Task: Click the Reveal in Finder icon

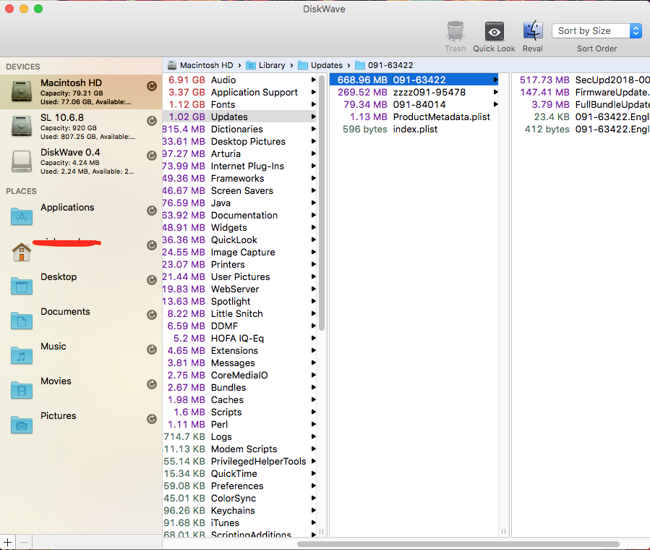Action: [533, 32]
